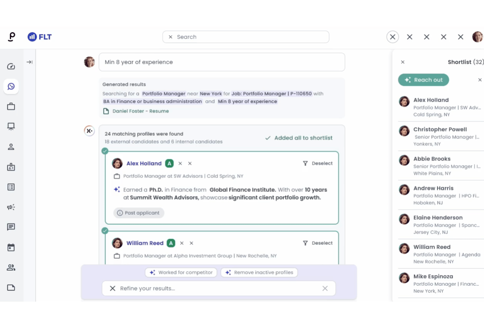Open the dashboard gauge icon in sidebar
The image size is (484, 323).
pos(11,66)
